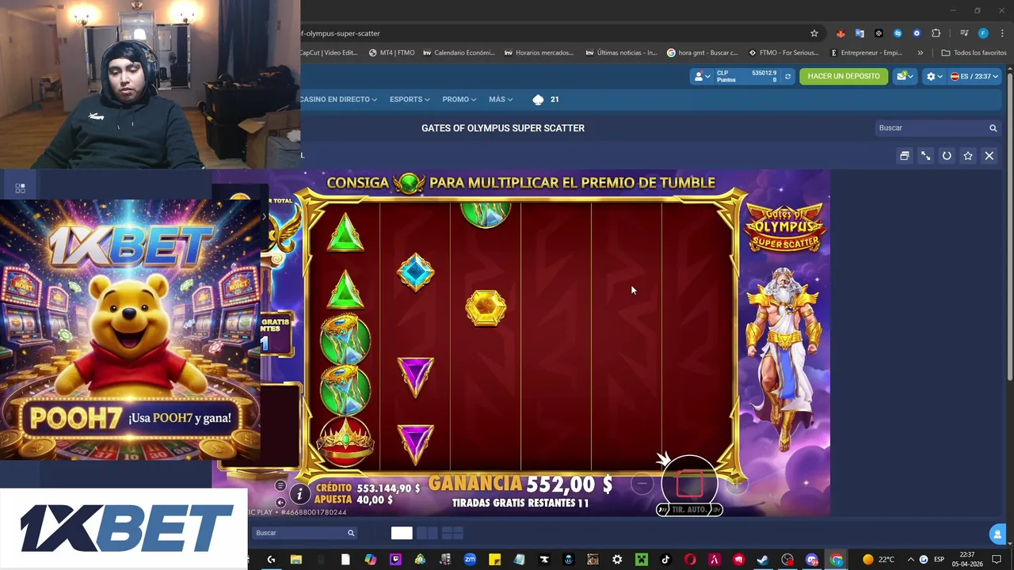The image size is (1014, 570).
Task: Open Chrome media controls icon
Action: [x=964, y=33]
